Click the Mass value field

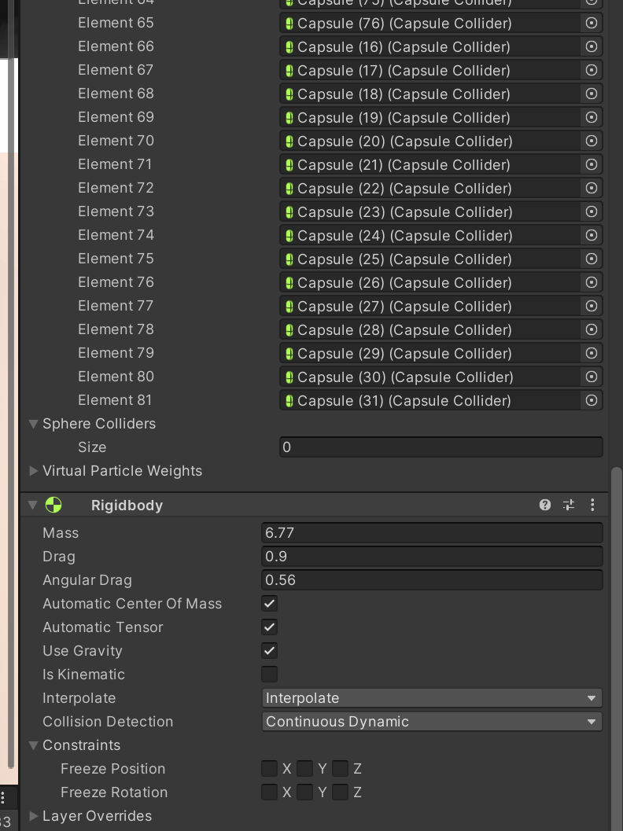tap(432, 533)
